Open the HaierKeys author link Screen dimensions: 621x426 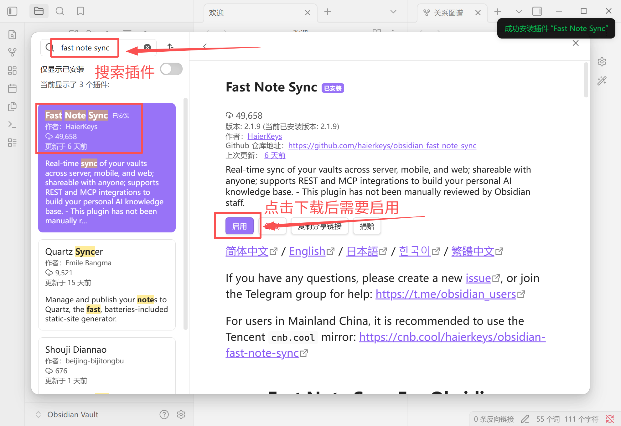pos(265,136)
